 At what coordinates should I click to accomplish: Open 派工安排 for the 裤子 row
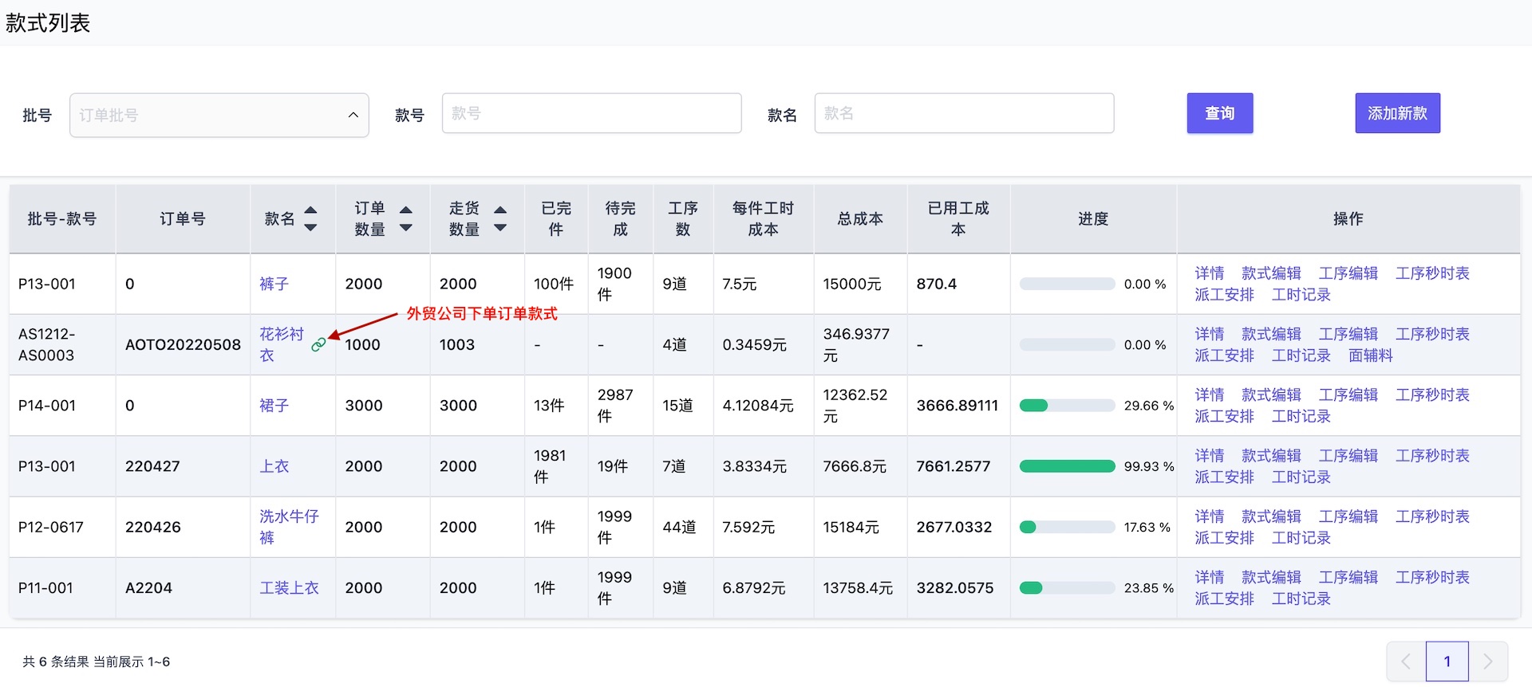(1225, 295)
